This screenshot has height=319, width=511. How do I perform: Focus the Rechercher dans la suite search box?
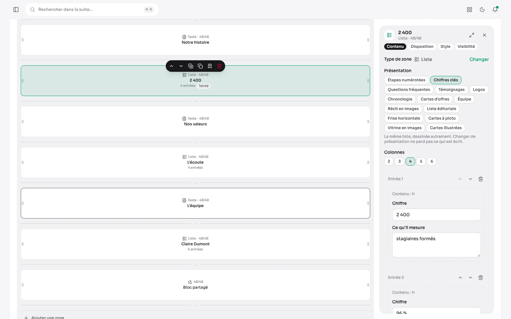pyautogui.click(x=92, y=10)
